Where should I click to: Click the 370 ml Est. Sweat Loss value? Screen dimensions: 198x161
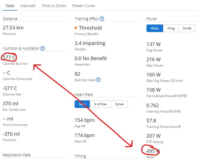click(11, 104)
